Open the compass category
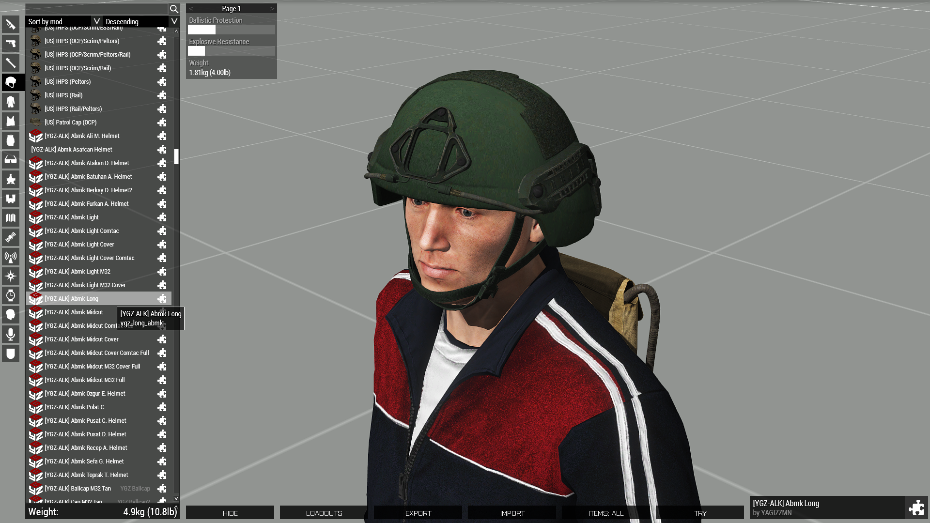 click(x=11, y=276)
